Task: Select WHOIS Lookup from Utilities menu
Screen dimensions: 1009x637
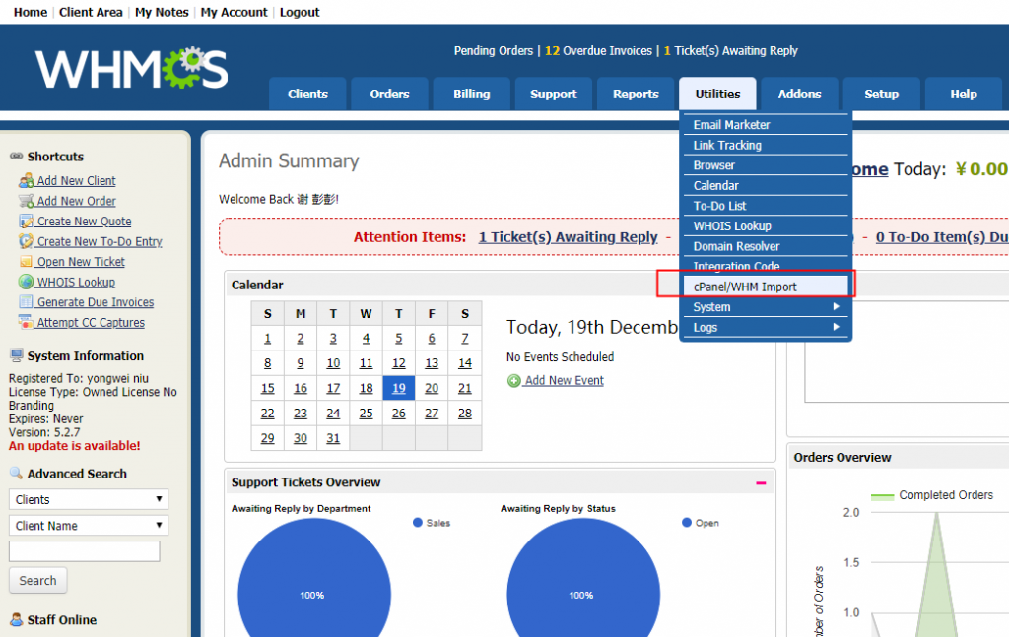Action: [x=765, y=226]
